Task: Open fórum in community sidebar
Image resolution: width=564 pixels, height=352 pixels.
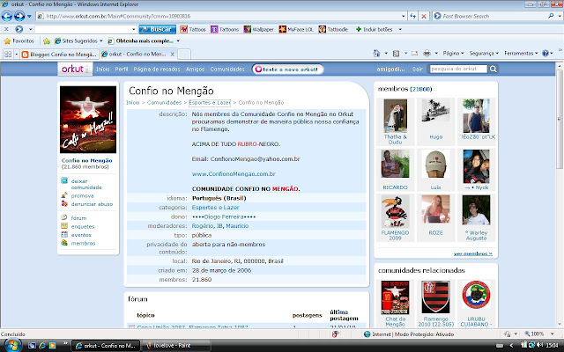Action: (x=78, y=218)
